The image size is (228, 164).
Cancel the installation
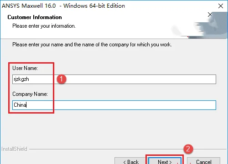click(203, 161)
